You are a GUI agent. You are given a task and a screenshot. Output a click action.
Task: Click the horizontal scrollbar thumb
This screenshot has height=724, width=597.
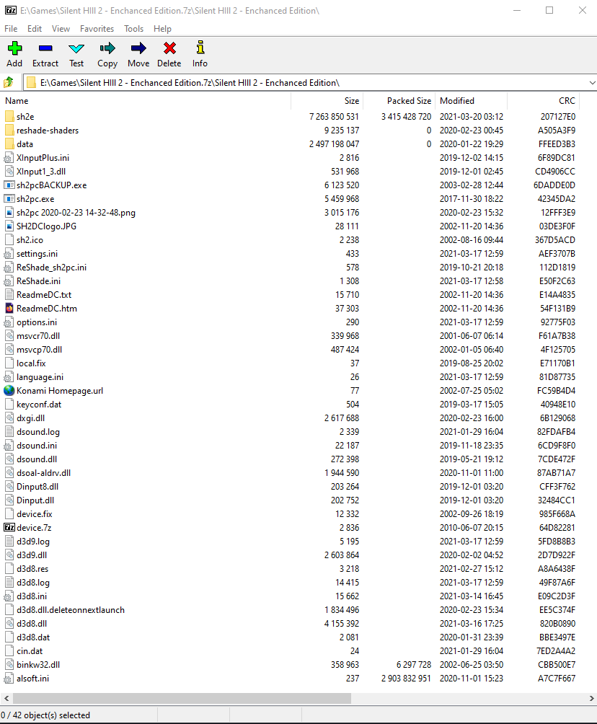coord(181,698)
